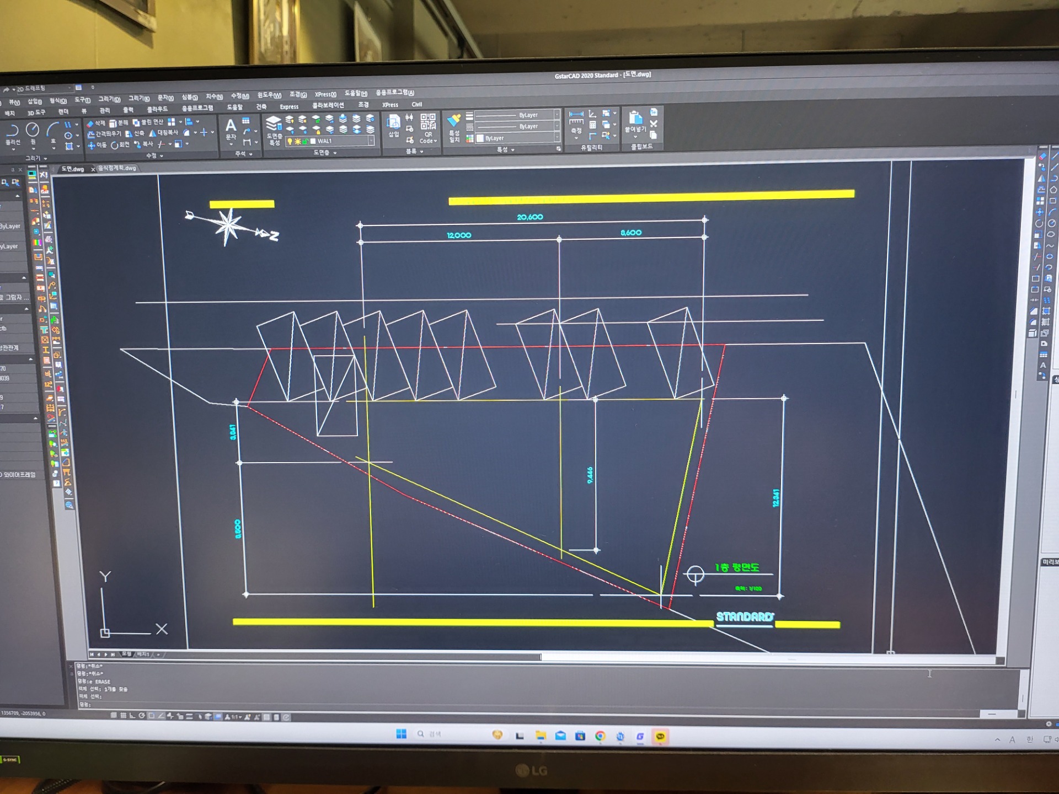The image size is (1059, 794).
Task: Expand the 2D 드래프팅 workspace dropdown
Action: click(x=44, y=88)
